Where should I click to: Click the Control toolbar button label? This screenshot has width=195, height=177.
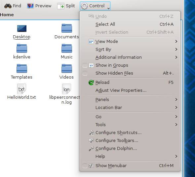(97, 6)
